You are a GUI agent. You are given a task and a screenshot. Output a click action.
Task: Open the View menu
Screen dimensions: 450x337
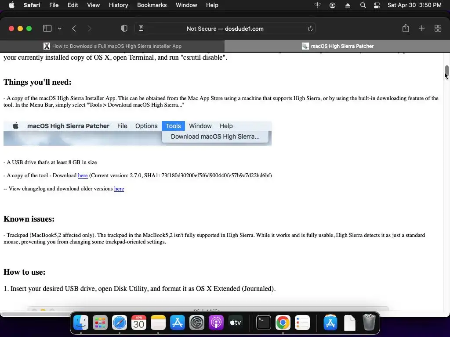coord(93,5)
